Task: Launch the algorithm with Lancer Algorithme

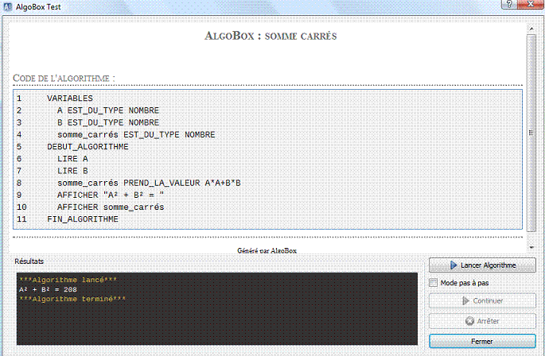Action: (482, 265)
